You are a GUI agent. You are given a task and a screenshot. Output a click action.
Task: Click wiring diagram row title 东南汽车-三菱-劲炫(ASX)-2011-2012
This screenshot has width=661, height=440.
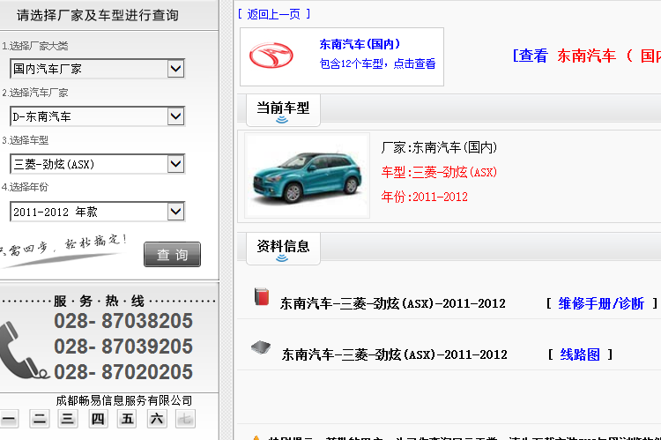394,354
